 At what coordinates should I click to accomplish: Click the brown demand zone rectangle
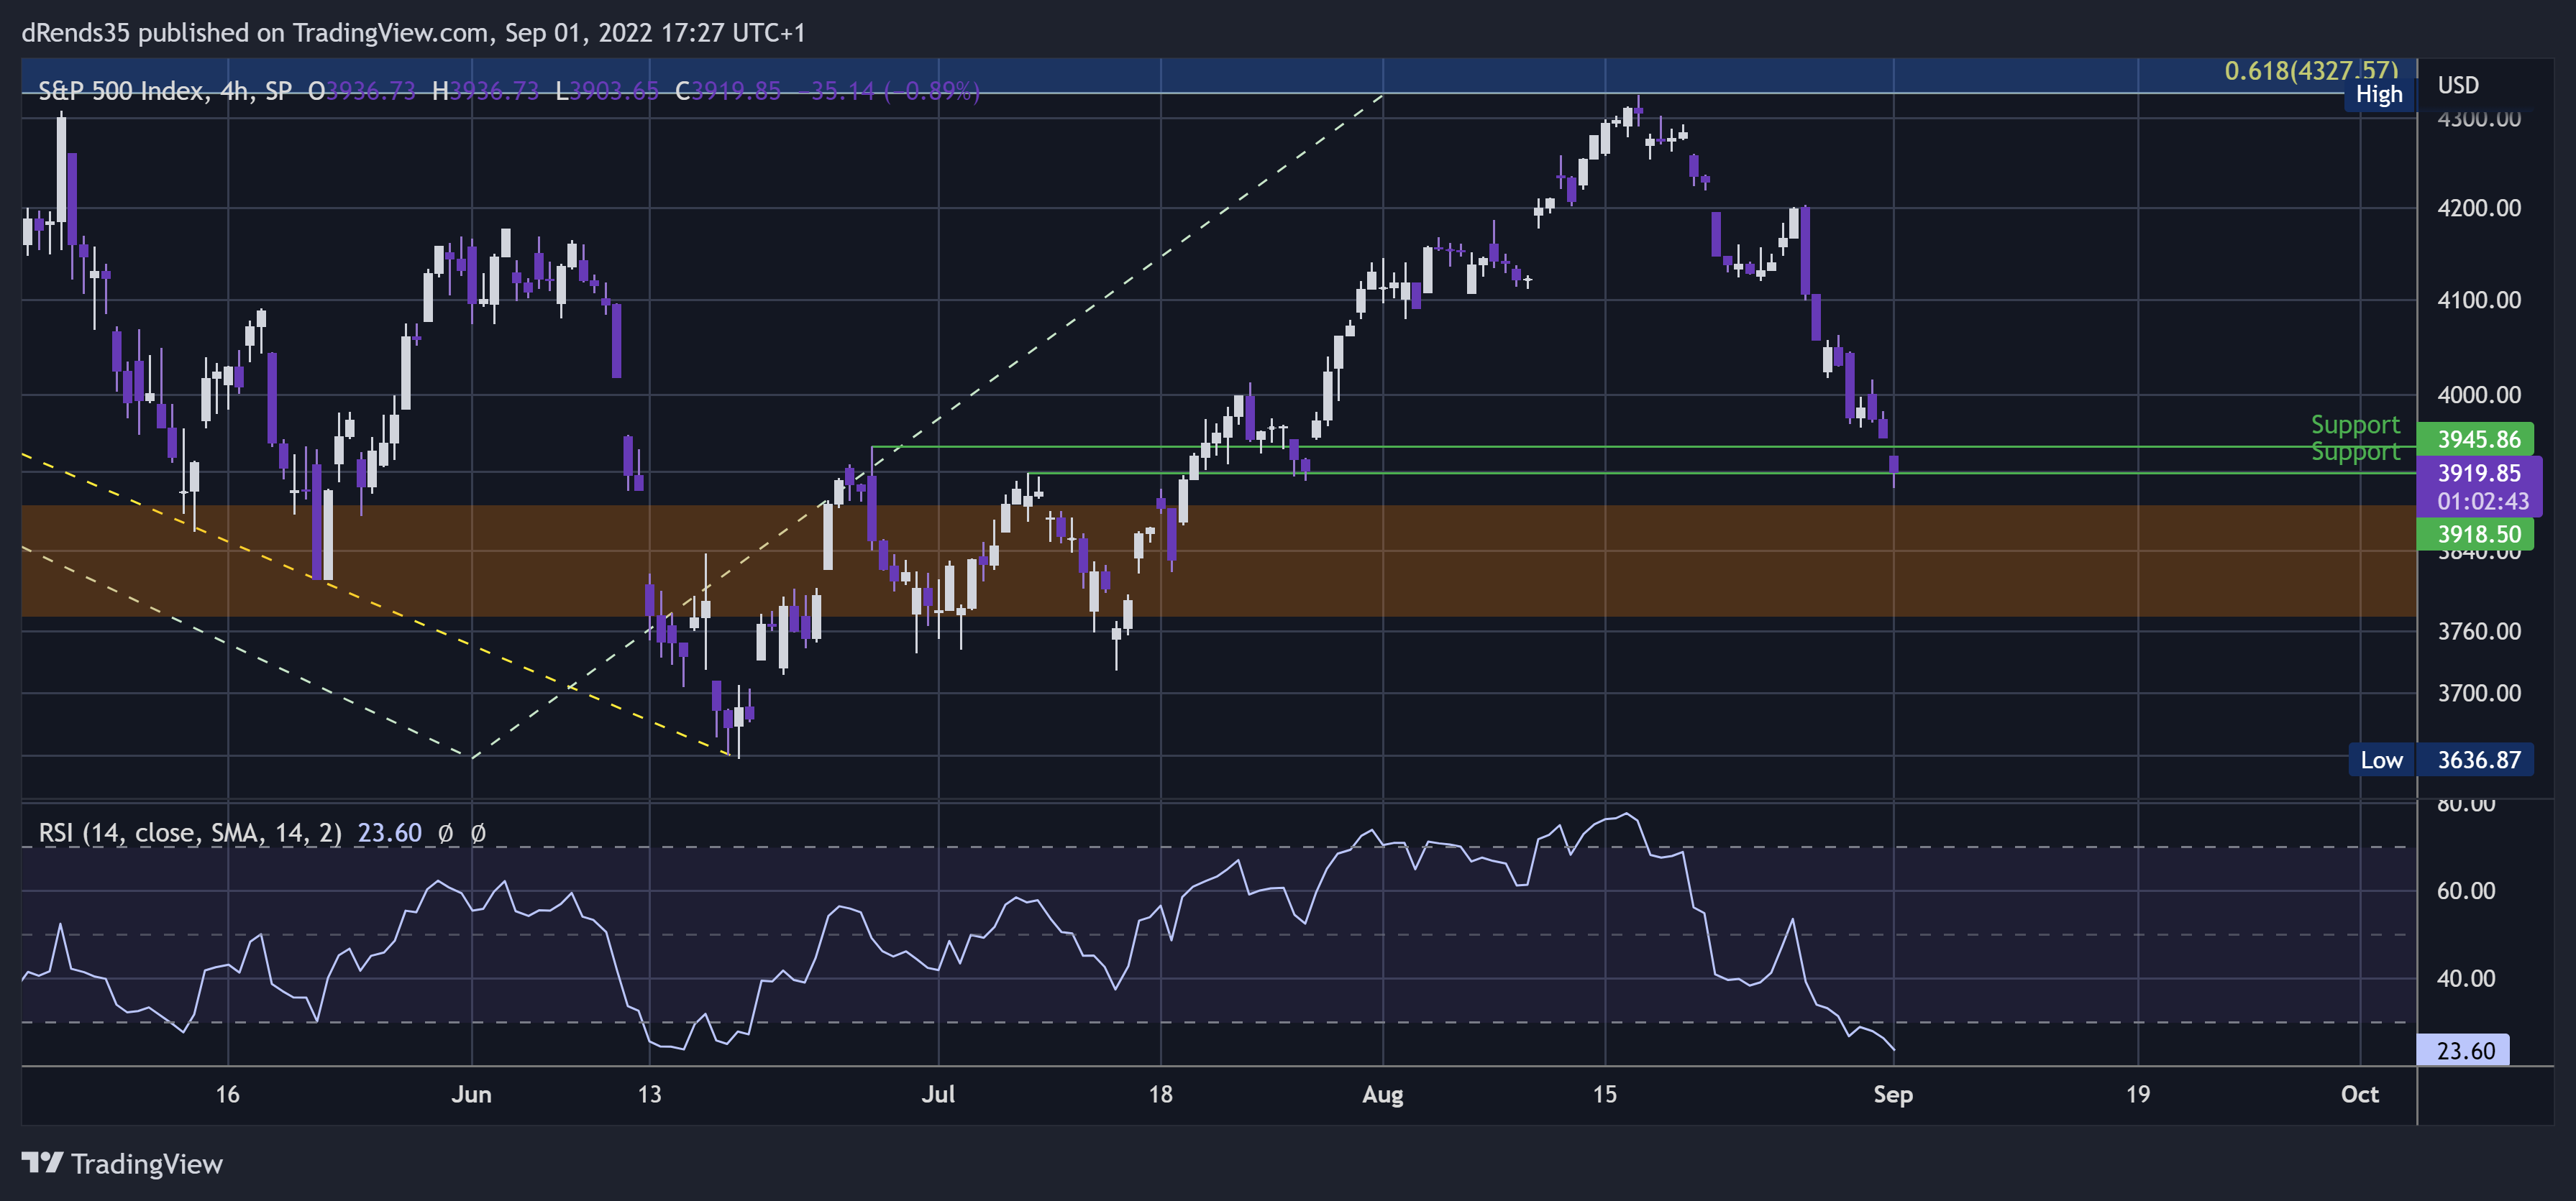(x=1219, y=561)
